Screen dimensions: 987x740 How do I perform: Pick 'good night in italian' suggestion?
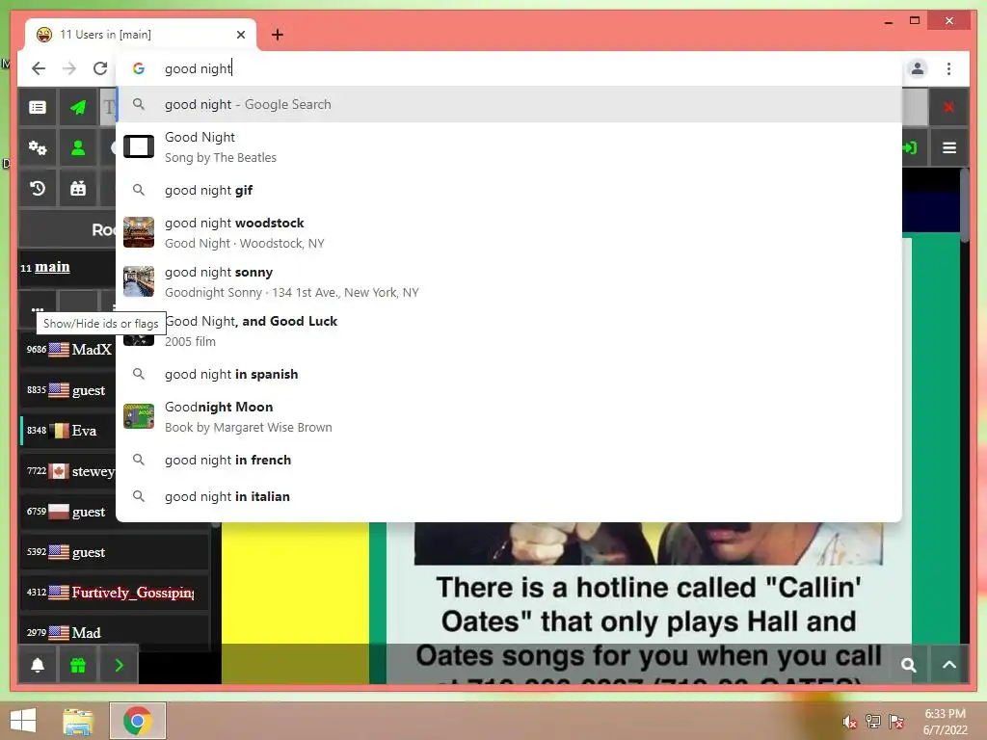tap(509, 496)
